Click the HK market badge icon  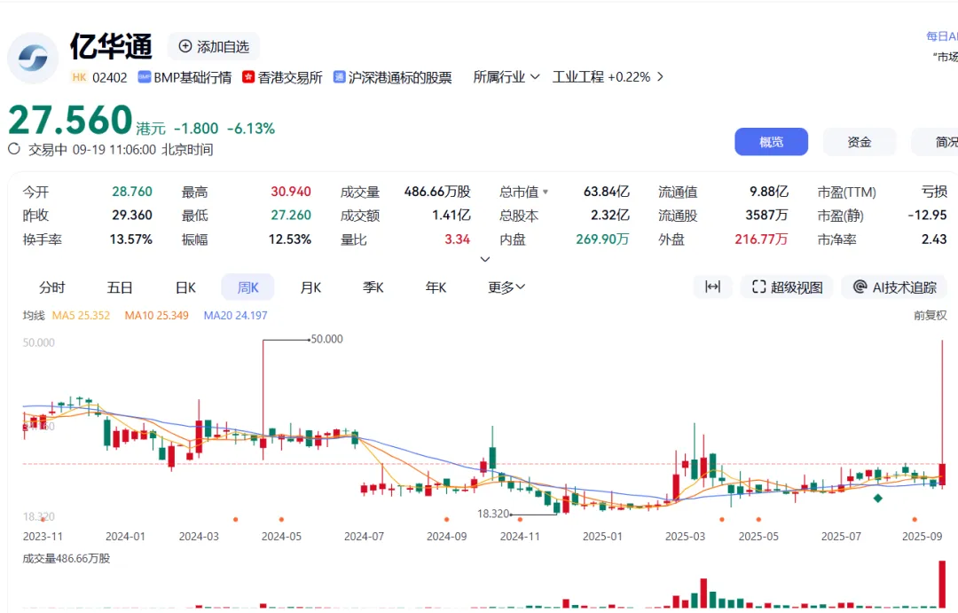click(79, 77)
